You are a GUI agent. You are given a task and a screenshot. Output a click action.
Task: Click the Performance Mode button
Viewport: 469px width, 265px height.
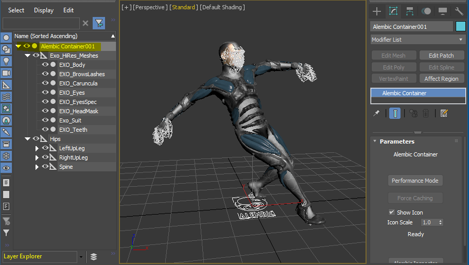[x=415, y=181]
